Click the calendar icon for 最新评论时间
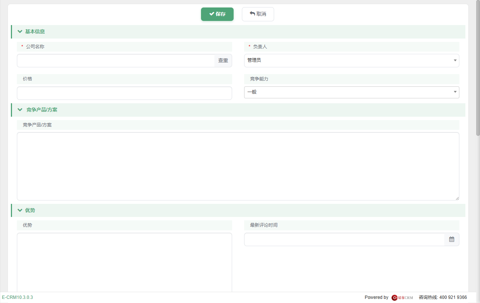This screenshot has height=303, width=480. (x=451, y=239)
